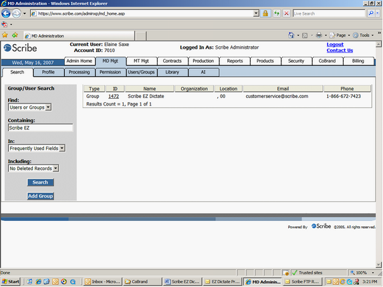Click the security lock icon in address bar
383x287 pixels.
pyautogui.click(x=265, y=13)
